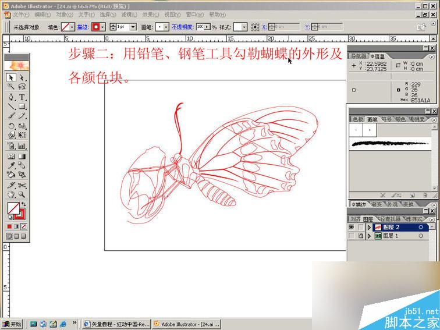Switch to Gradient fill mode button
The height and width of the screenshot is (330, 440).
click(16, 226)
